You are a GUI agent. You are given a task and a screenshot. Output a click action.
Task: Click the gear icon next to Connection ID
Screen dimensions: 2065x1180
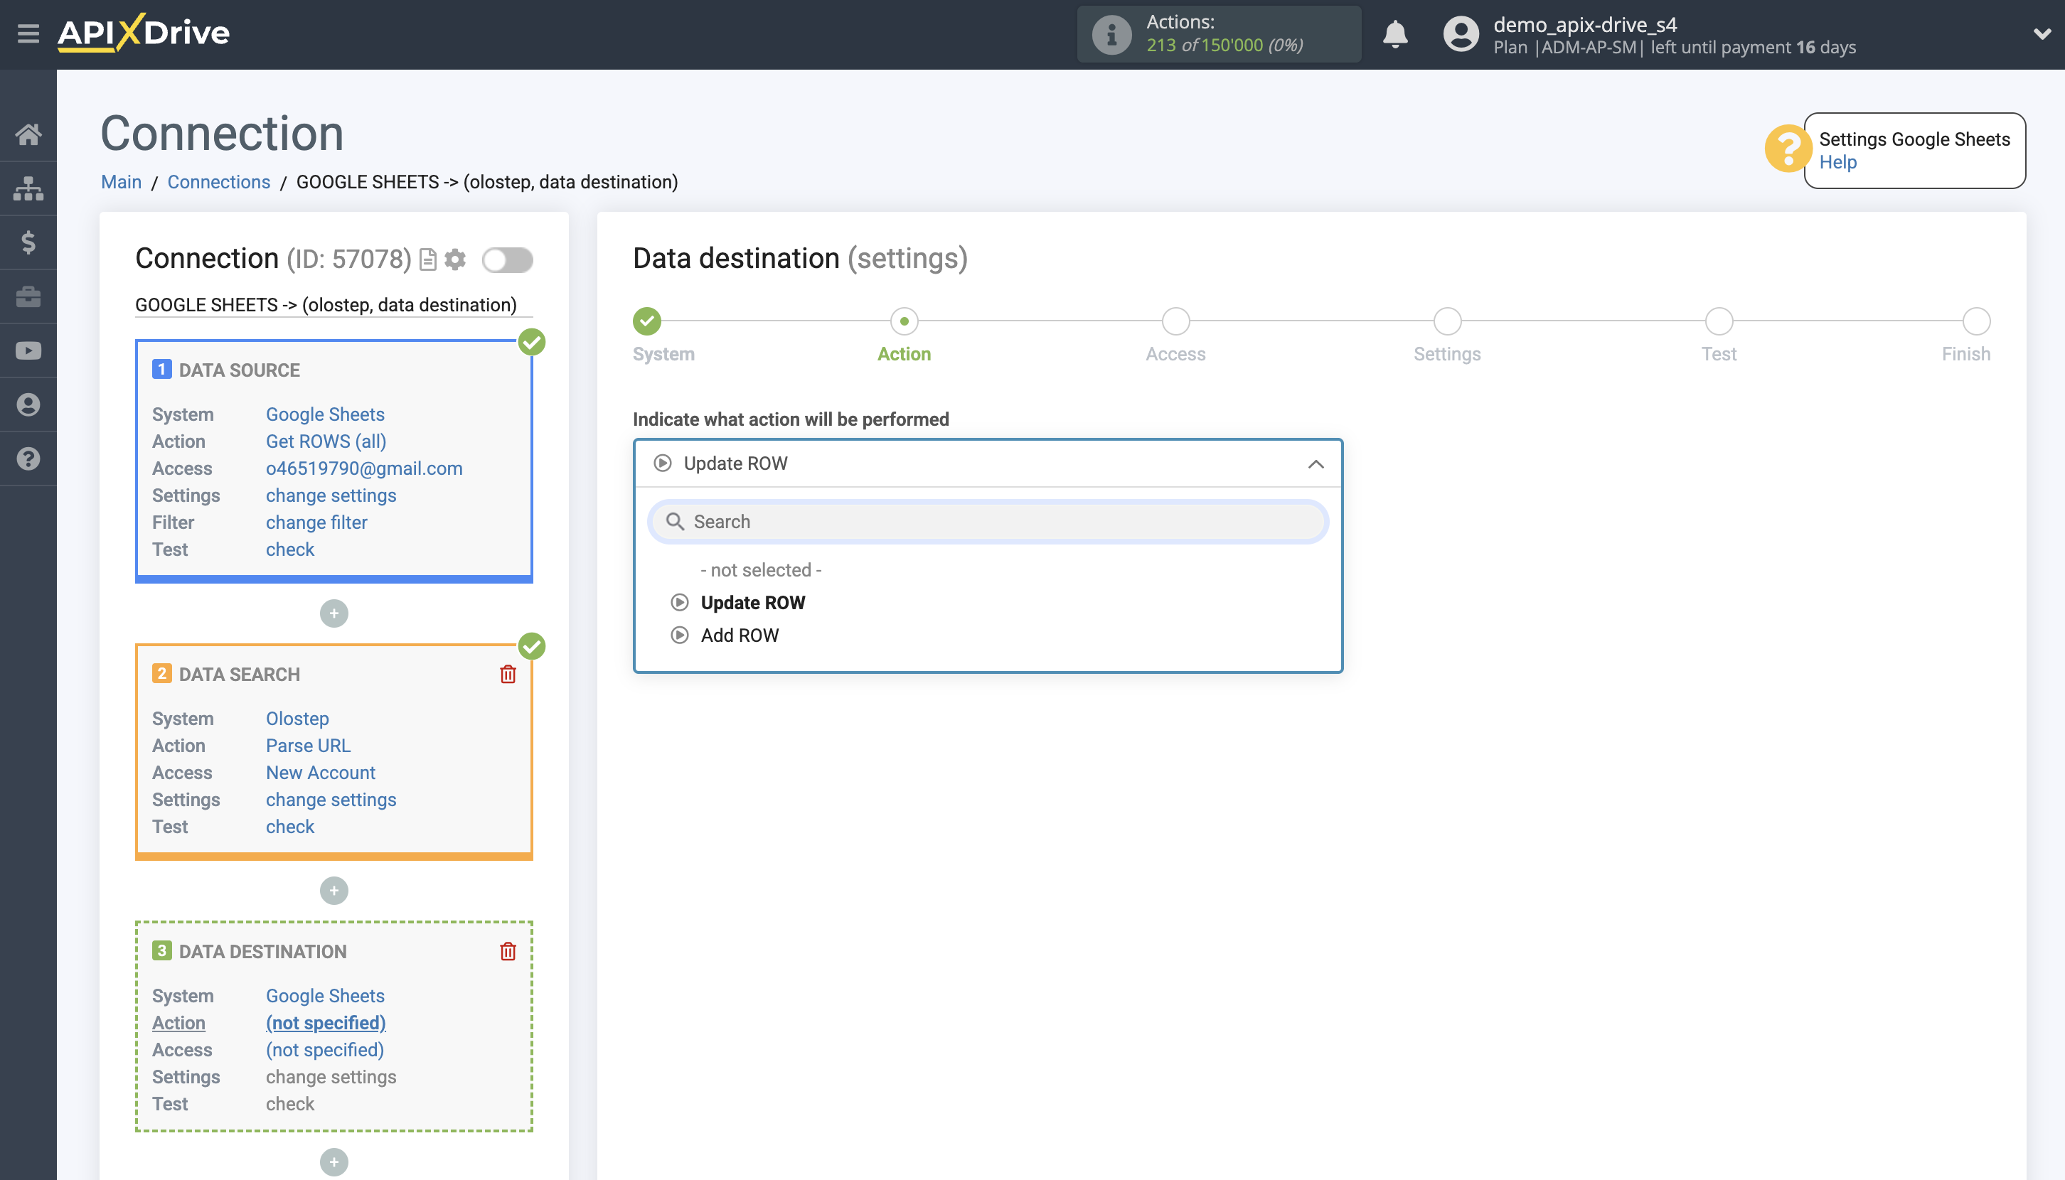(456, 259)
